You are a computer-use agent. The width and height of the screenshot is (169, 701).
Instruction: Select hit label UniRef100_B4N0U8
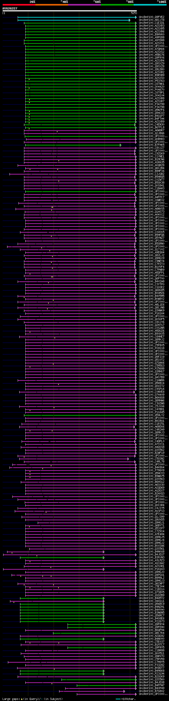(x=152, y=552)
